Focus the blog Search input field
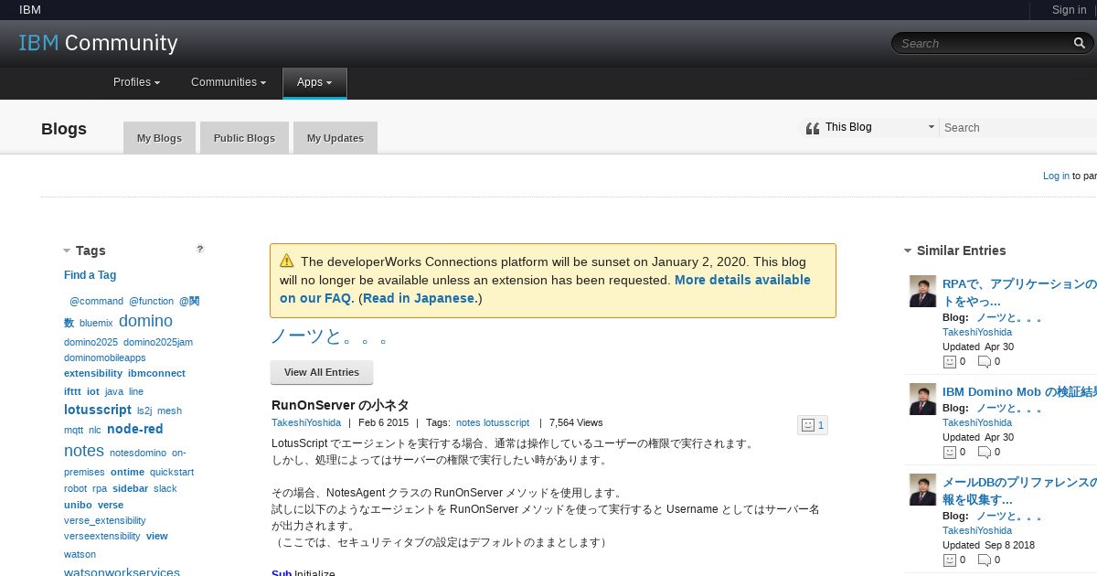Viewport: 1097px width, 576px height. tap(1018, 128)
